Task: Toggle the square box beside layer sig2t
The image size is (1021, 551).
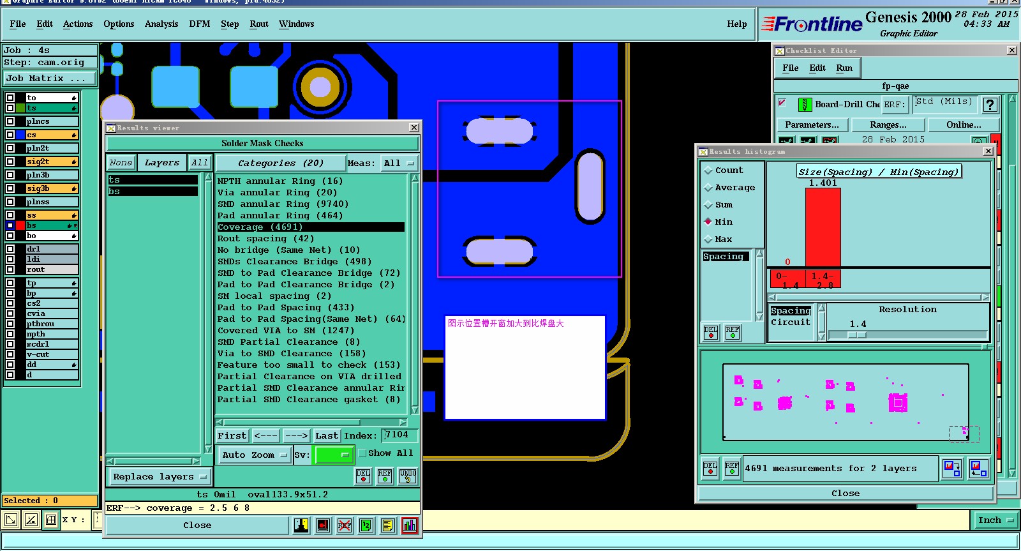Action: tap(10, 162)
